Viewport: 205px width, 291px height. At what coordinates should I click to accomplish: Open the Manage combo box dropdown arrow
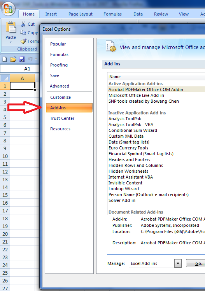[178, 263]
